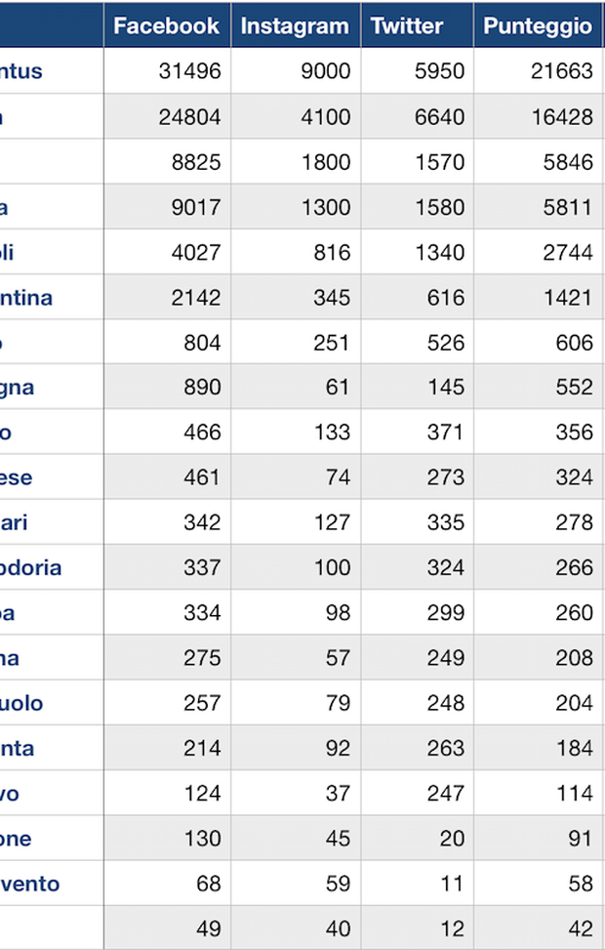605x950 pixels.
Task: Open the Crotone team link
Action: tap(17, 839)
